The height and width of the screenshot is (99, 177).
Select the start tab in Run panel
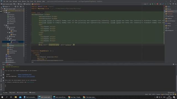coord(9,64)
